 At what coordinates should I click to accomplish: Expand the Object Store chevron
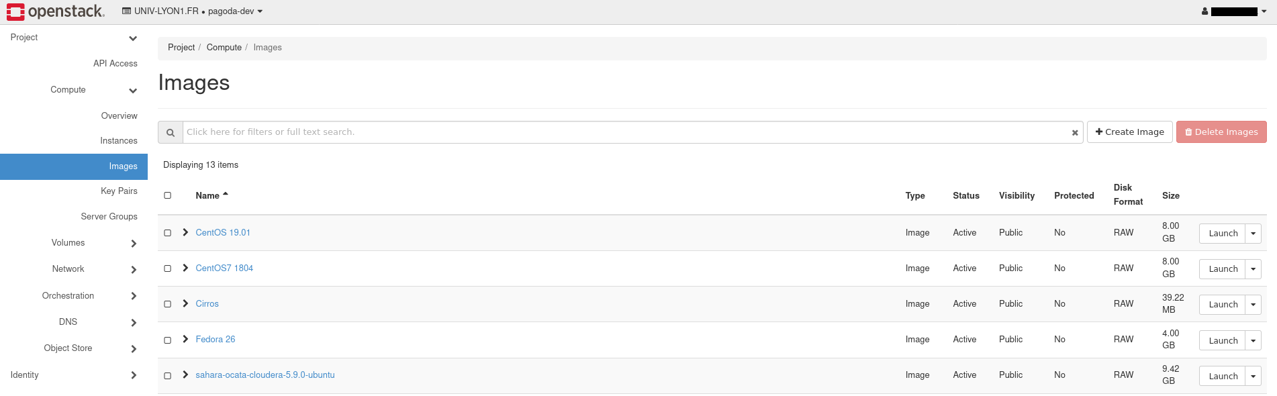[134, 349]
